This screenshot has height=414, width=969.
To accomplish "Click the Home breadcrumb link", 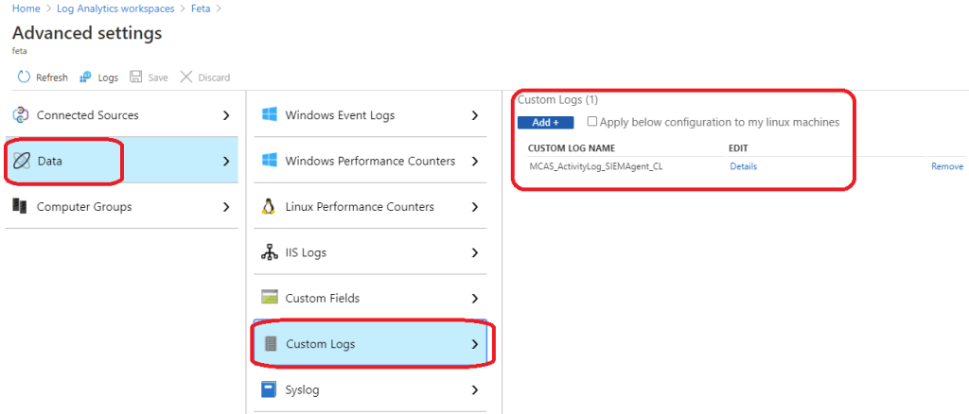I will [26, 9].
